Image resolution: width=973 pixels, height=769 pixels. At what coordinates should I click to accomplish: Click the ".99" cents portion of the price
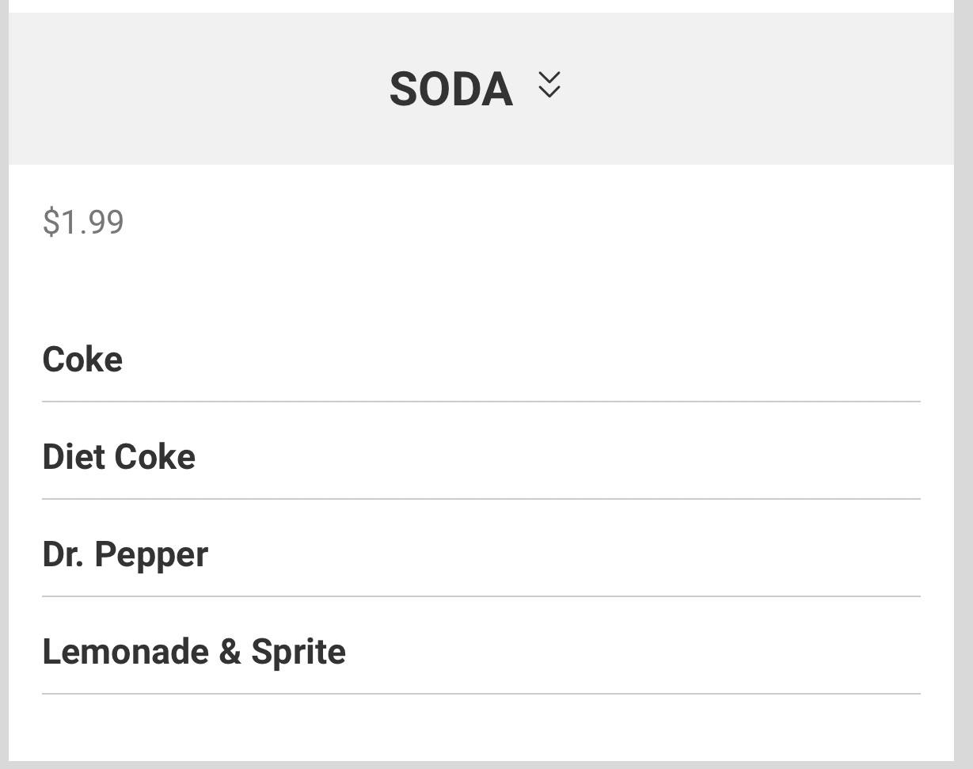pyautogui.click(x=101, y=223)
